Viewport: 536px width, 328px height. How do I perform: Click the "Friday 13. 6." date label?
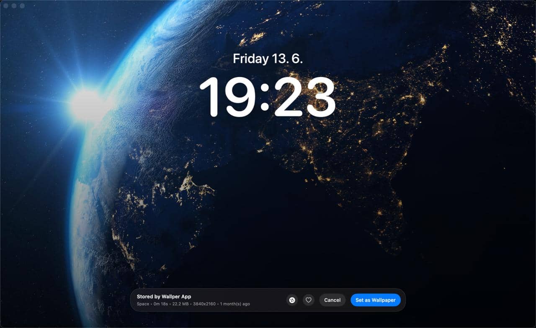point(268,59)
